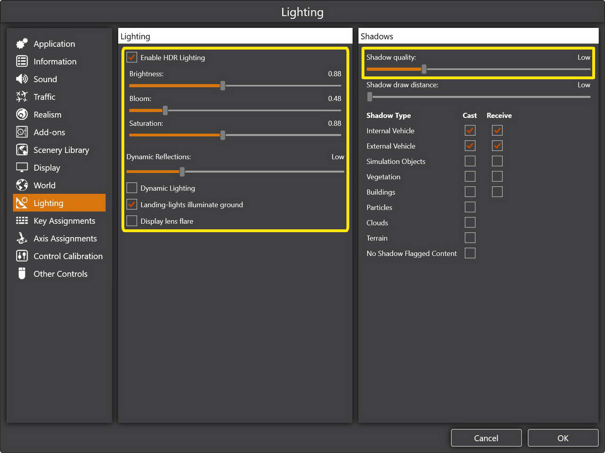This screenshot has width=605, height=453.
Task: Click the Realism icon in sidebar
Action: coord(22,115)
